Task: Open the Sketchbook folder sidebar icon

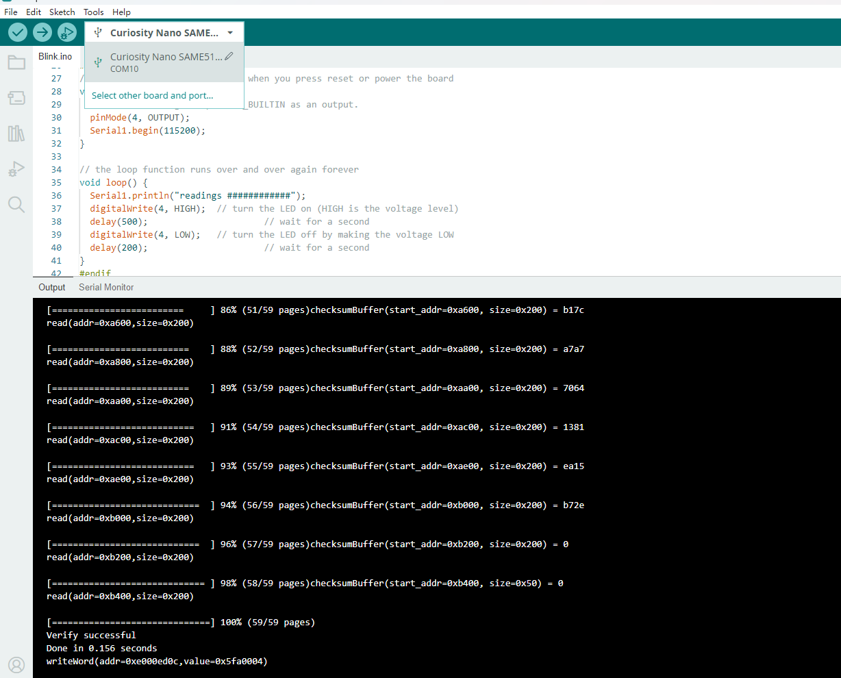Action: point(16,63)
